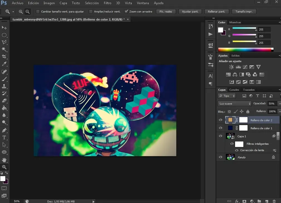Switch to the Canales tab

[x=234, y=90]
